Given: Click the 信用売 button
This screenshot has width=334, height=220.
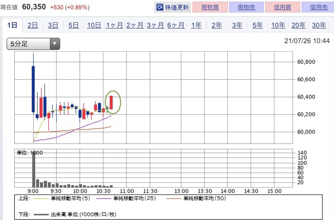Looking at the screenshot, I should point(318,7).
